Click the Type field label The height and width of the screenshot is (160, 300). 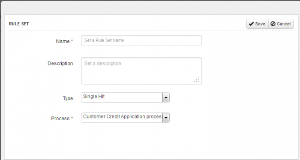click(68, 98)
